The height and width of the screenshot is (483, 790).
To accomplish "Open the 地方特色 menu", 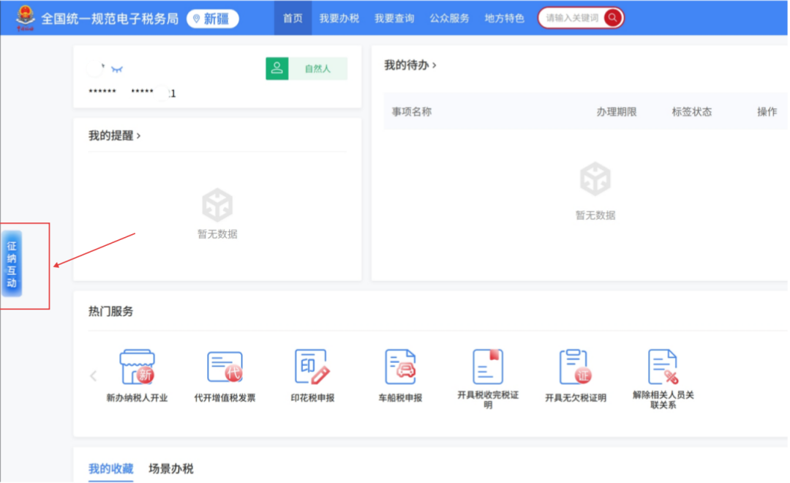I will [x=504, y=18].
